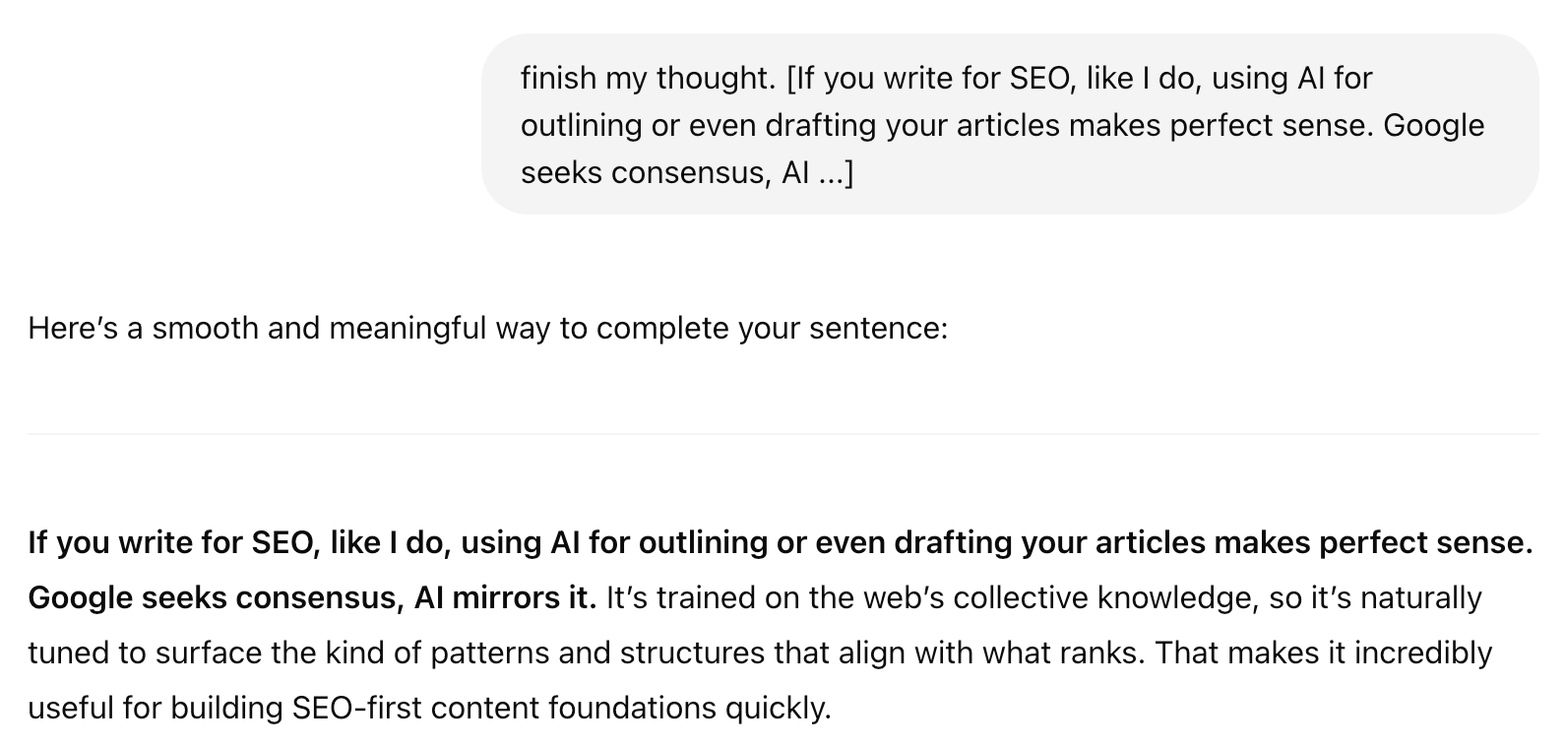The image size is (1565, 746).
Task: Click "complete your sentence:" in the intro line
Action: pyautogui.click(x=772, y=328)
